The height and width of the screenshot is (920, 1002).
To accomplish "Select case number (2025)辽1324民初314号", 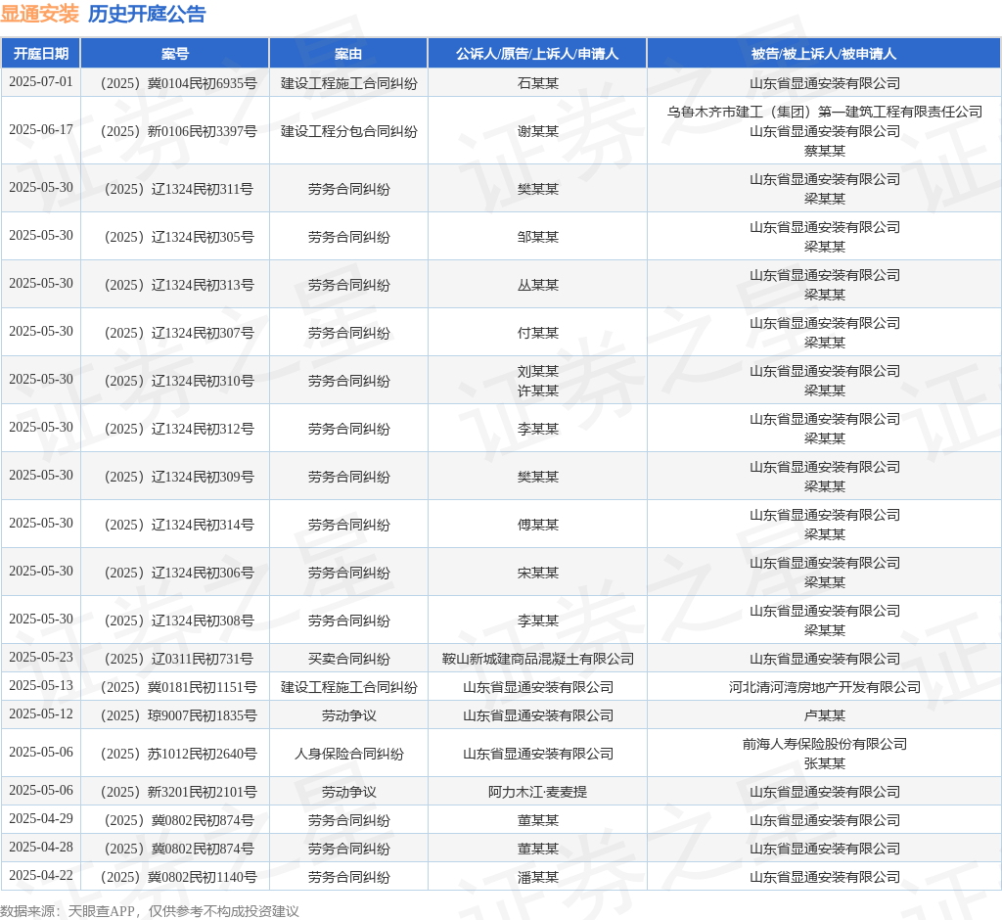I will pyautogui.click(x=175, y=525).
